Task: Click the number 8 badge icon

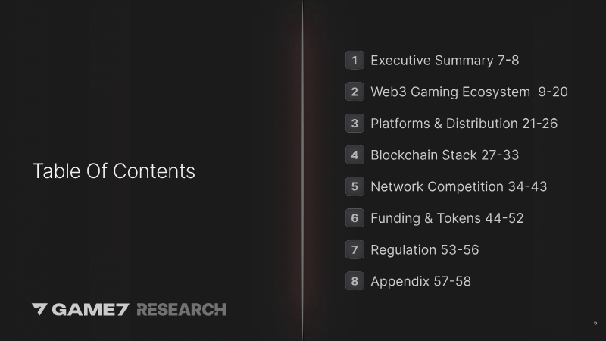Action: 355,281
